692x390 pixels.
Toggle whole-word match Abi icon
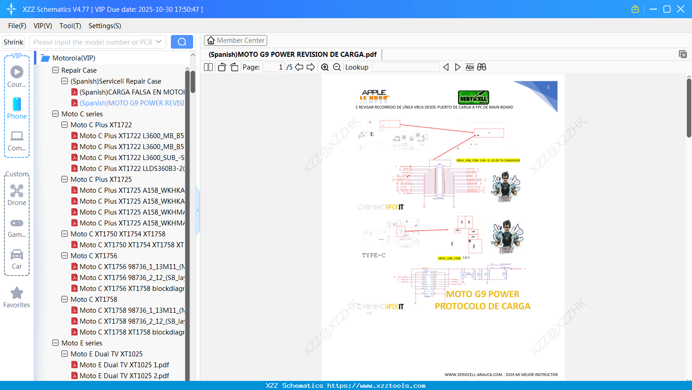[x=470, y=67]
